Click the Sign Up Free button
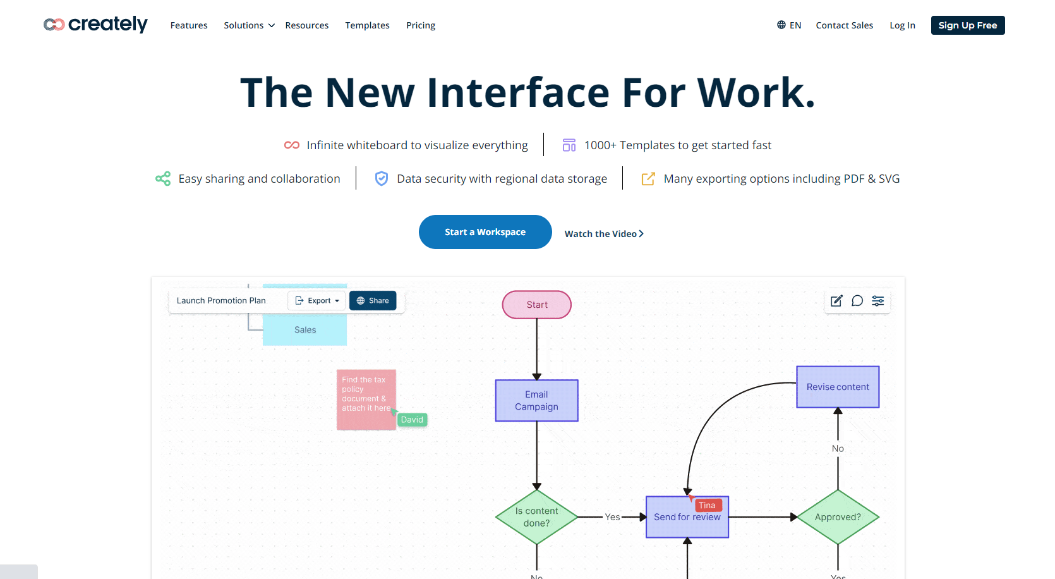The height and width of the screenshot is (579, 1055). pos(968,25)
